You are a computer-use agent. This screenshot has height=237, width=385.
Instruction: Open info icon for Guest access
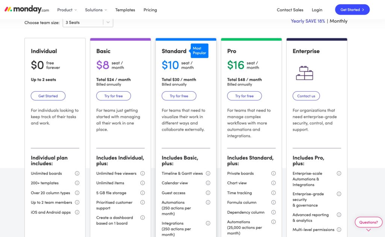[x=208, y=193]
